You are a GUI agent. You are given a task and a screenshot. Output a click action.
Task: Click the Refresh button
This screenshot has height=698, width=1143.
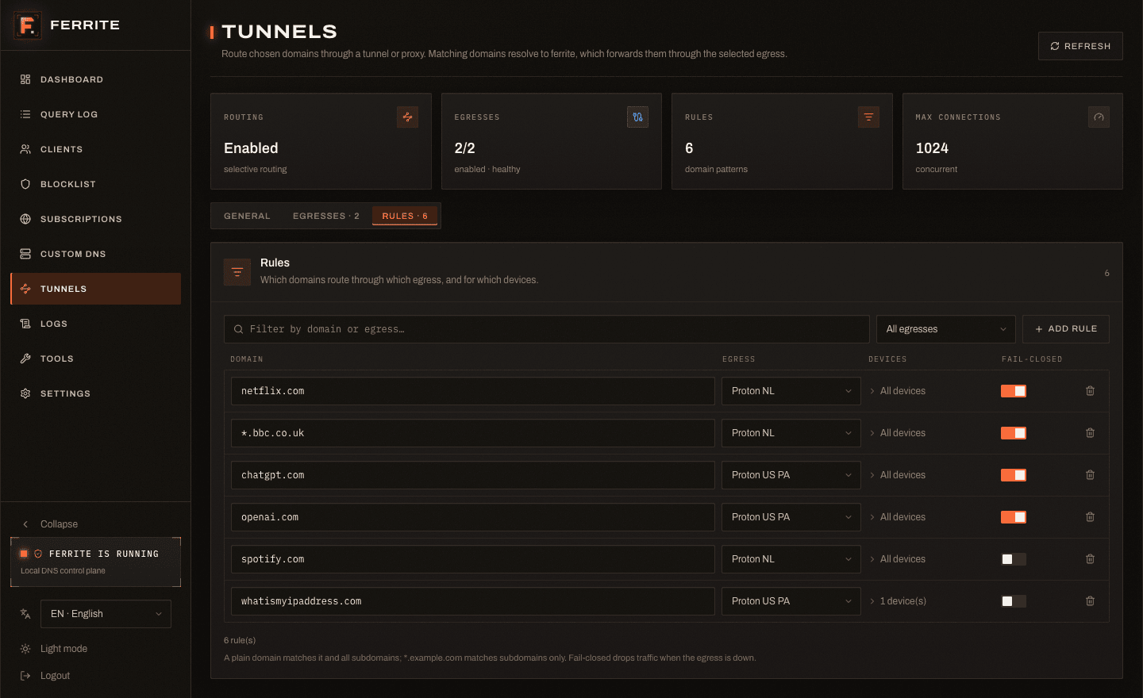(x=1080, y=46)
